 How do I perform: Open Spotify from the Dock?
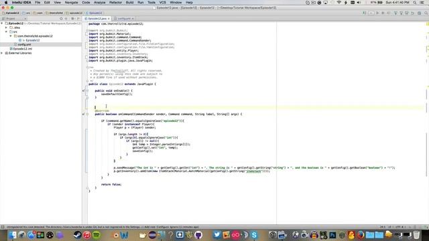point(97,235)
